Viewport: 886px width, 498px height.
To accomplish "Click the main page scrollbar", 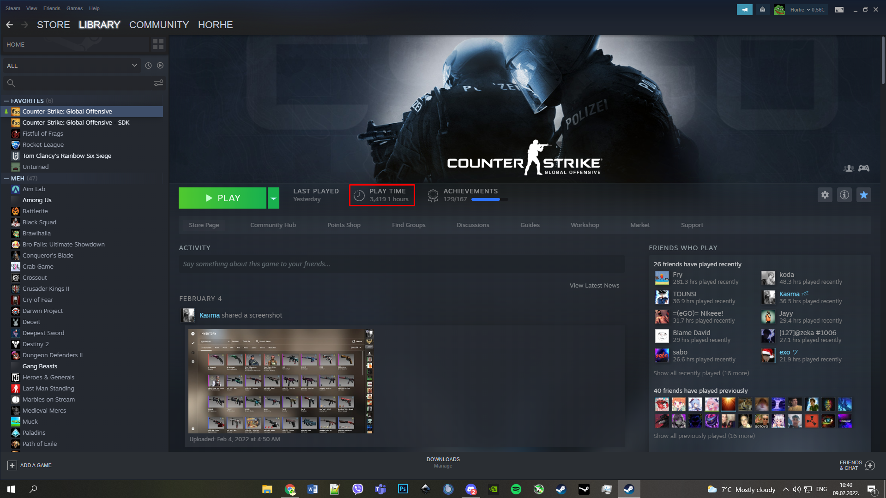I will [x=883, y=60].
